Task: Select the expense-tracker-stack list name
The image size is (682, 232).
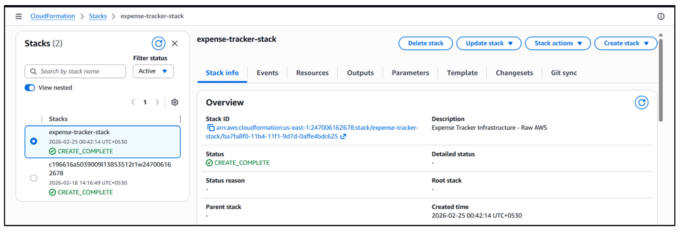Action: point(79,132)
